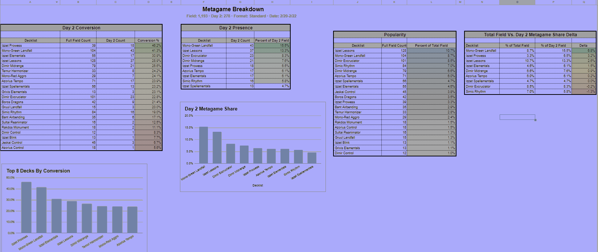Click the 15.5% cell in Day 2 Presence table
This screenshot has width=598, height=252.
[272, 46]
